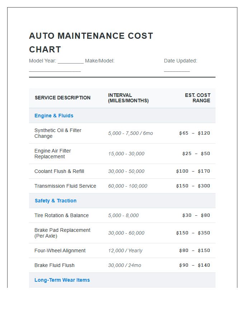The width and height of the screenshot is (251, 323).
Task: Click 'Tire Rotation & Balance' row label
Action: (62, 215)
